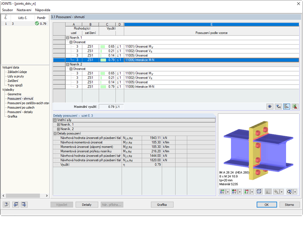Cancel with the Storno button

(289, 205)
